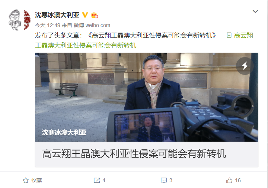Click the crown membership badge icon
268x188 pixels.
click(x=94, y=15)
